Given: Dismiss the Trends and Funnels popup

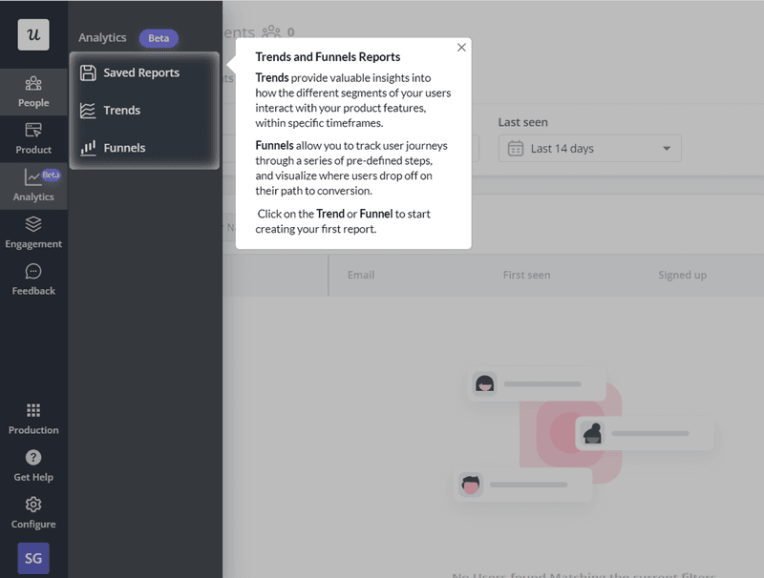Looking at the screenshot, I should [x=461, y=46].
